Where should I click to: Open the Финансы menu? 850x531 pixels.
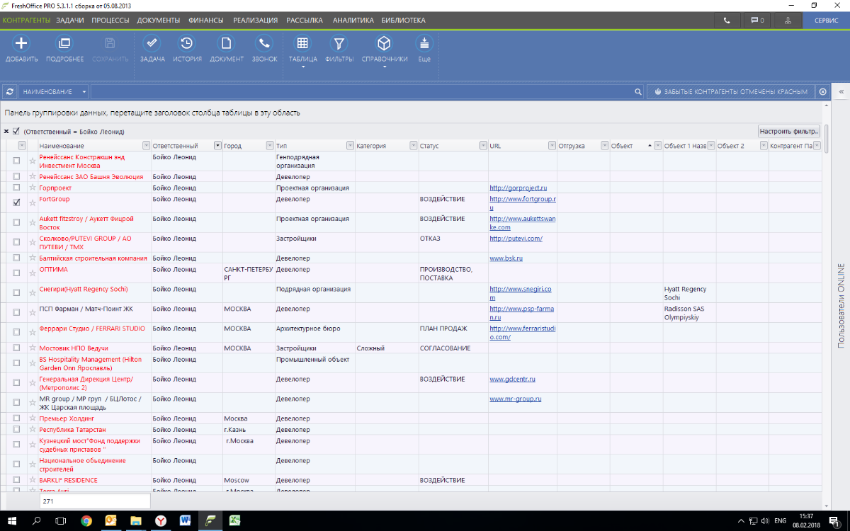207,21
